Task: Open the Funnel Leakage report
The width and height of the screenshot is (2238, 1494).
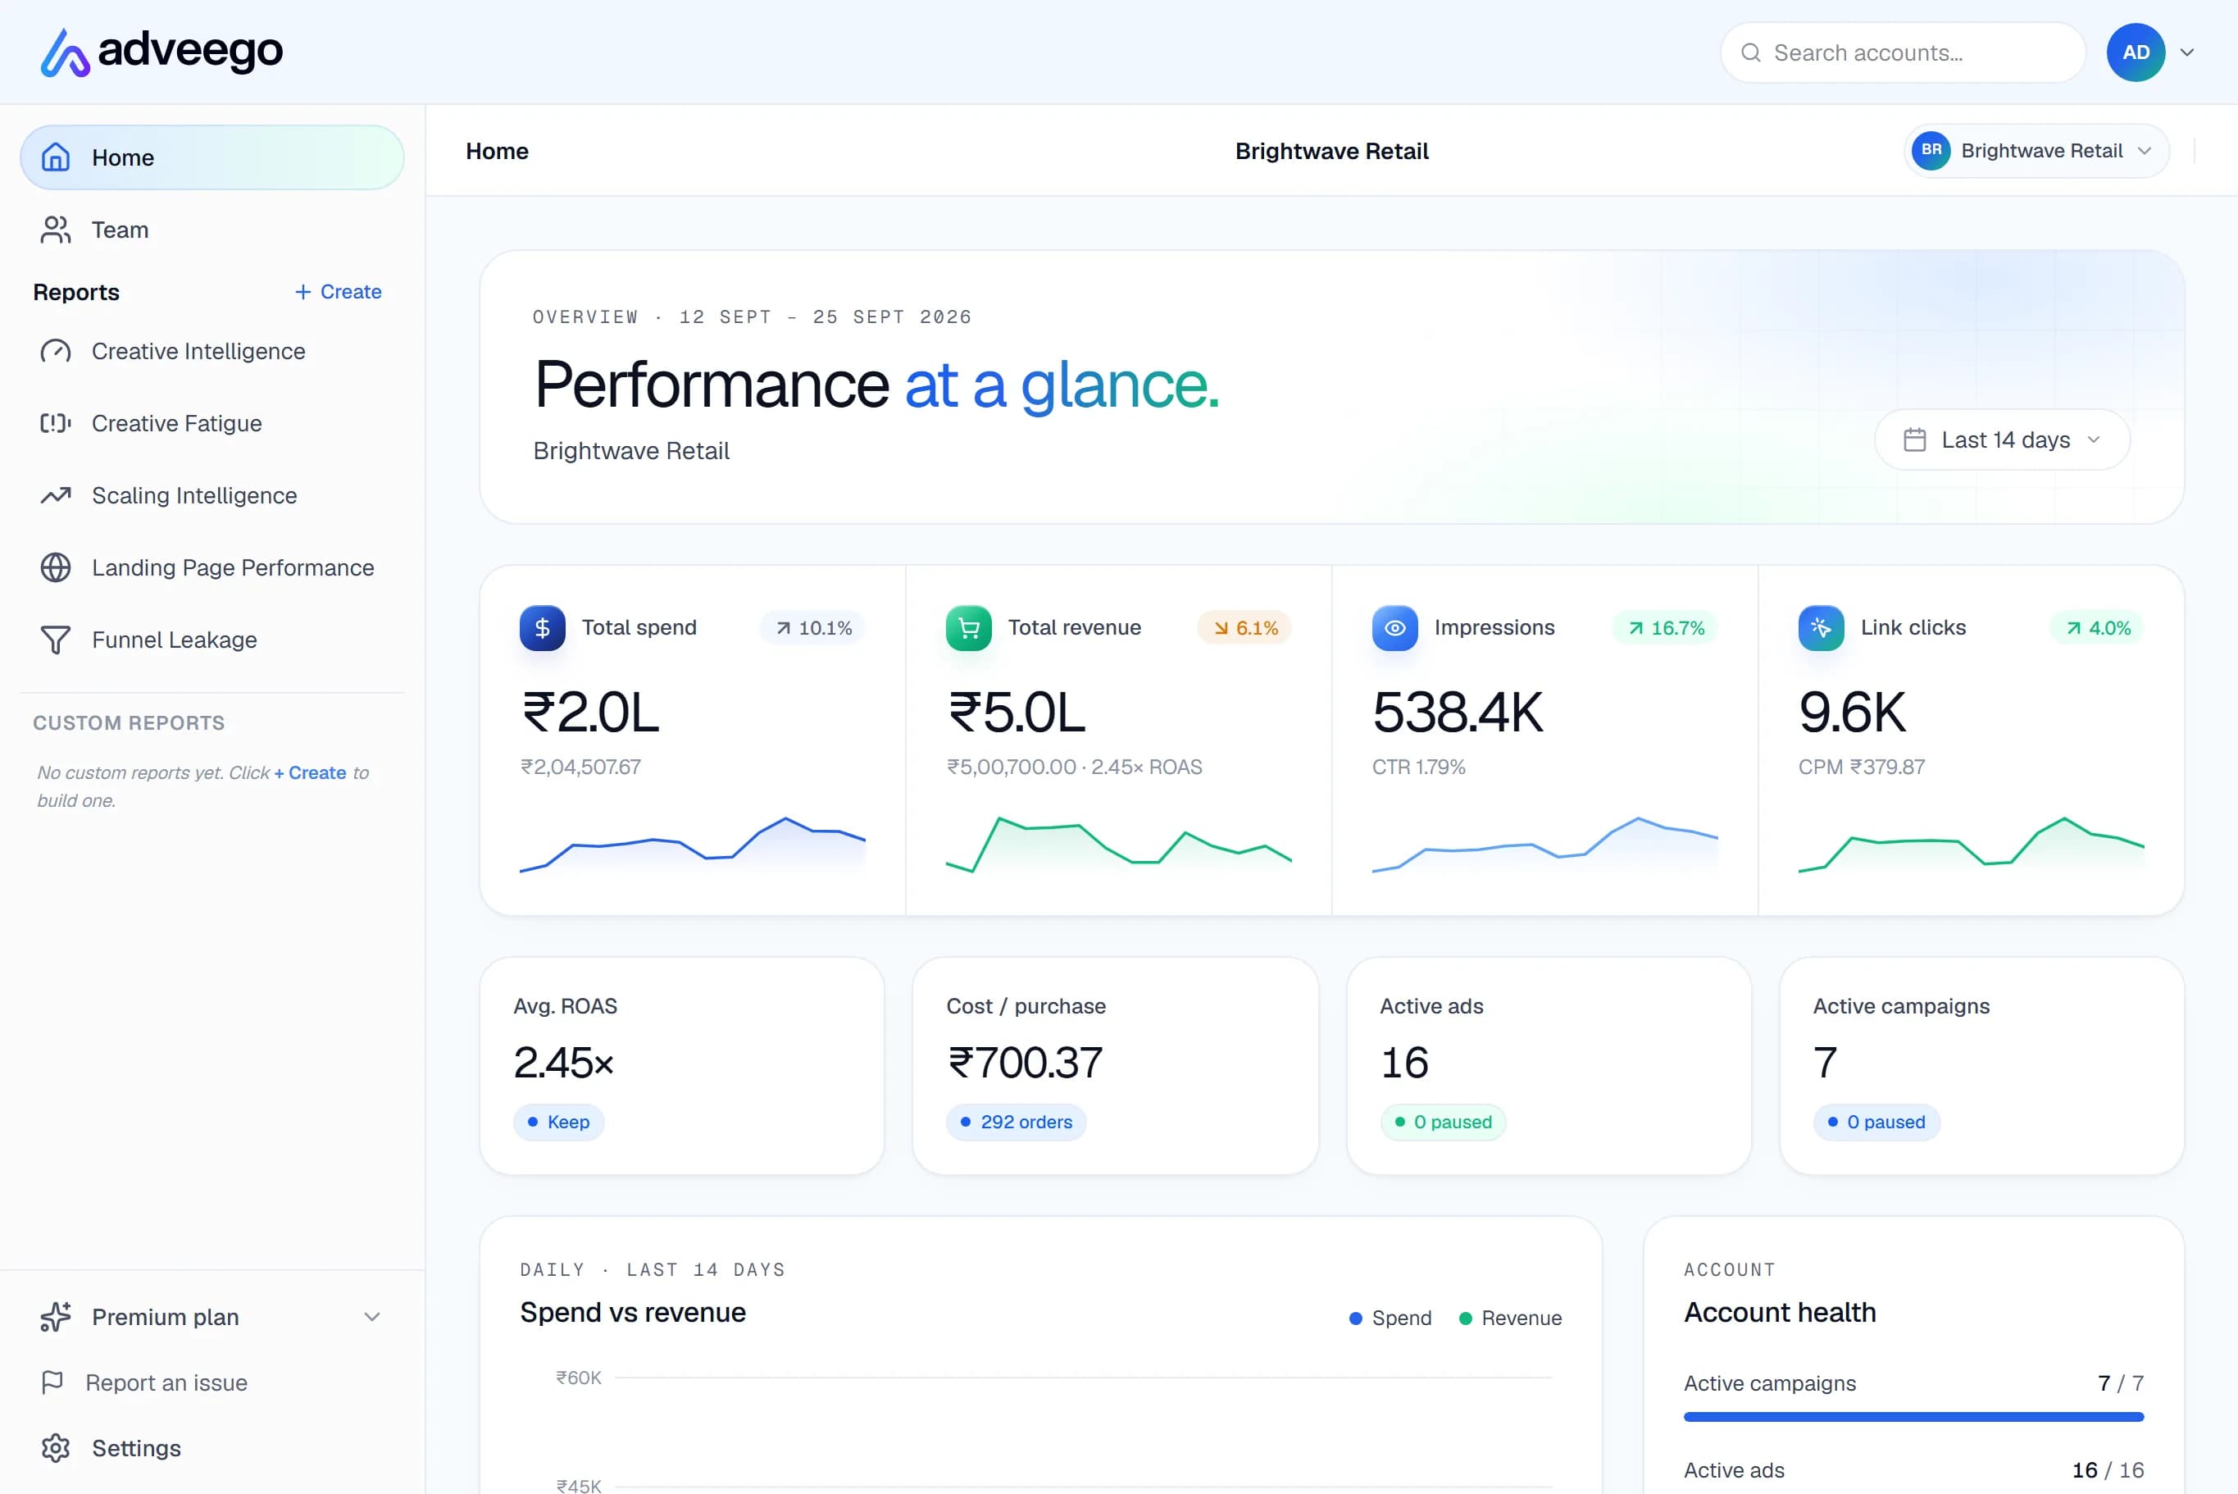Action: click(212, 640)
